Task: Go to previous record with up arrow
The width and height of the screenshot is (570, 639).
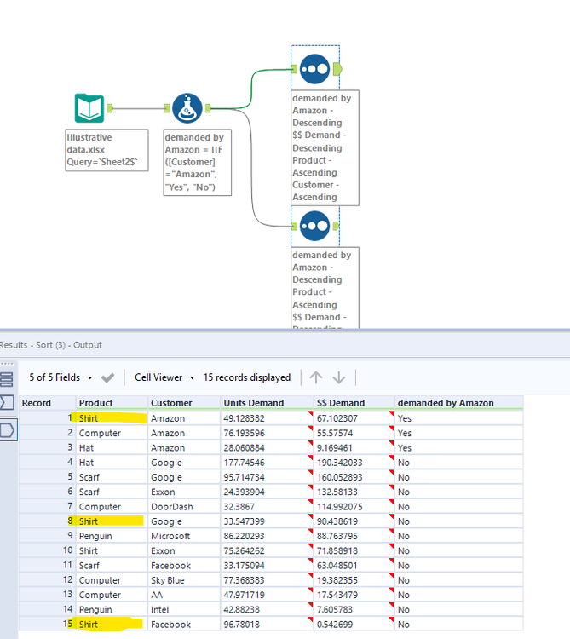Action: tap(316, 377)
